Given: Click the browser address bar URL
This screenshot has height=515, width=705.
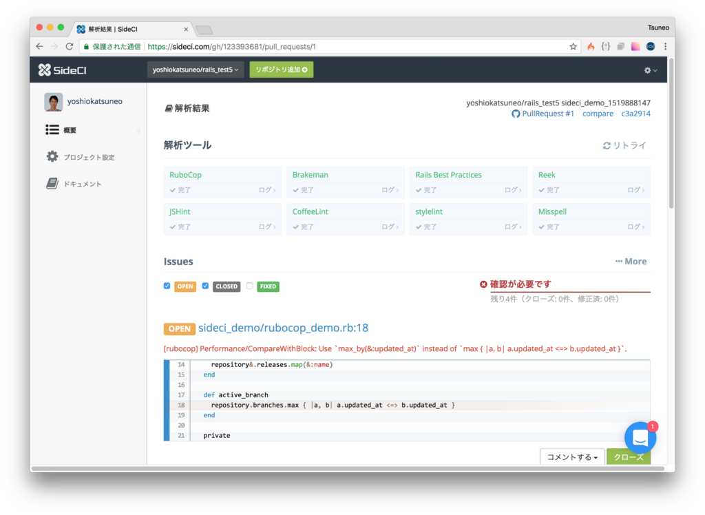Looking at the screenshot, I should (x=231, y=46).
